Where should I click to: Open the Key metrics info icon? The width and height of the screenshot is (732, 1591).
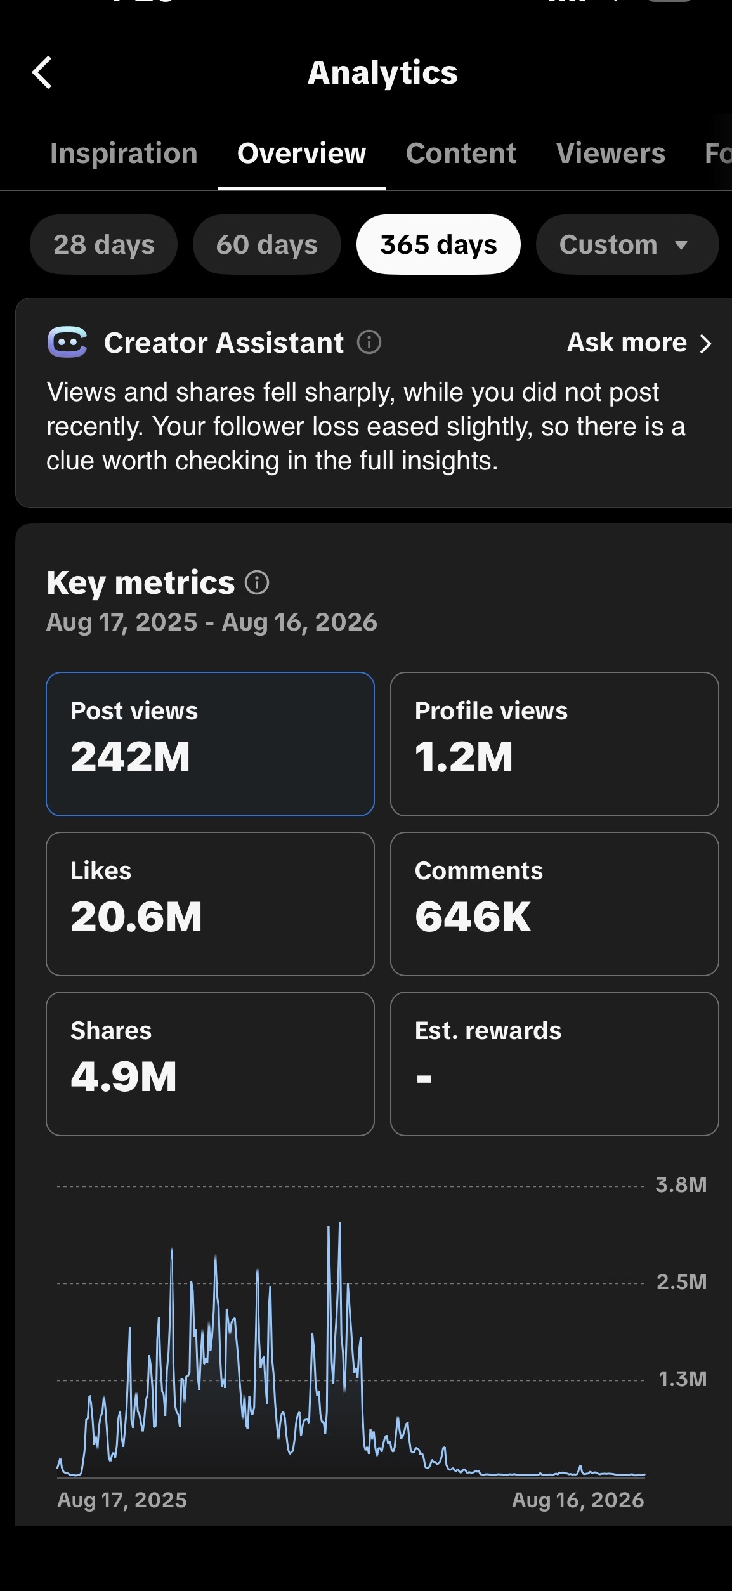click(257, 582)
